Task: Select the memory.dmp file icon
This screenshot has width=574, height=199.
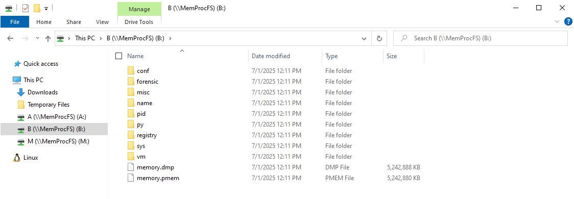Action: (x=131, y=167)
